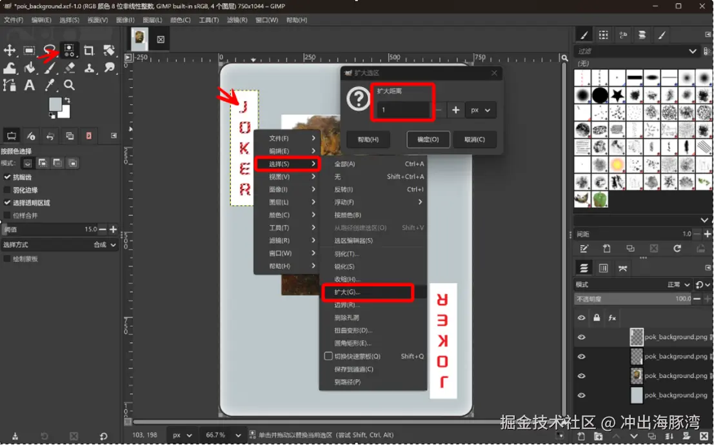Screen dimensions: 714x445
Task: Enable the 绘制蒙板 checkbox
Action: click(x=7, y=259)
